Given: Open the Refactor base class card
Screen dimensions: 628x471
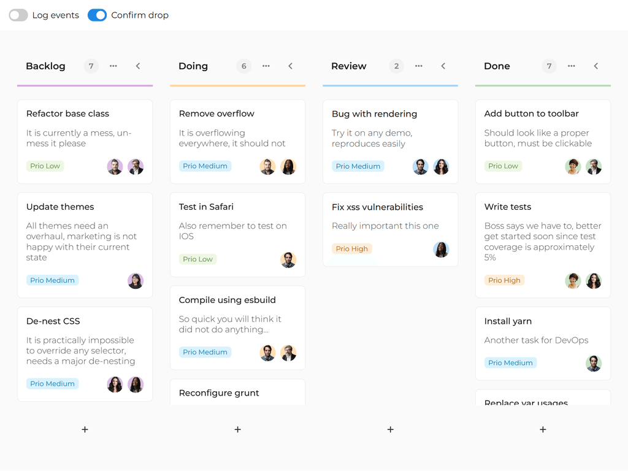Looking at the screenshot, I should click(67, 114).
